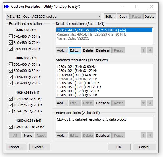Uncheck 640x480 @ 60 Hz
Screen dimensions: 163x157
[11, 36]
